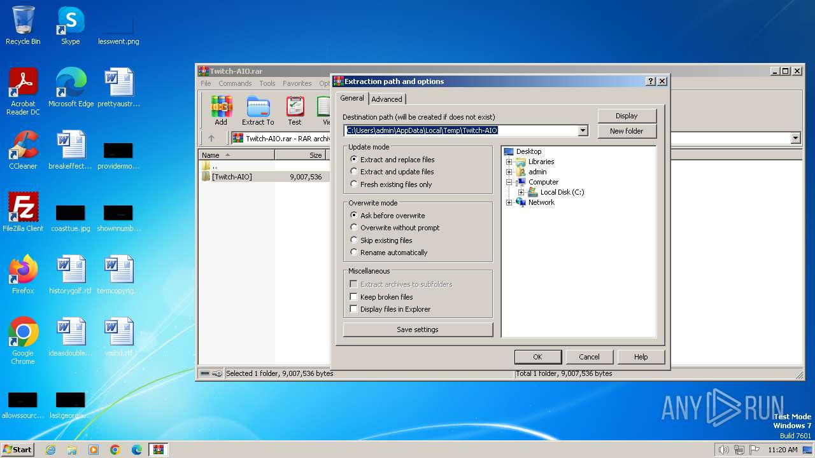Click the taskbar clock showing 11:20 AM
Screen dimensions: 815x458
click(x=783, y=450)
